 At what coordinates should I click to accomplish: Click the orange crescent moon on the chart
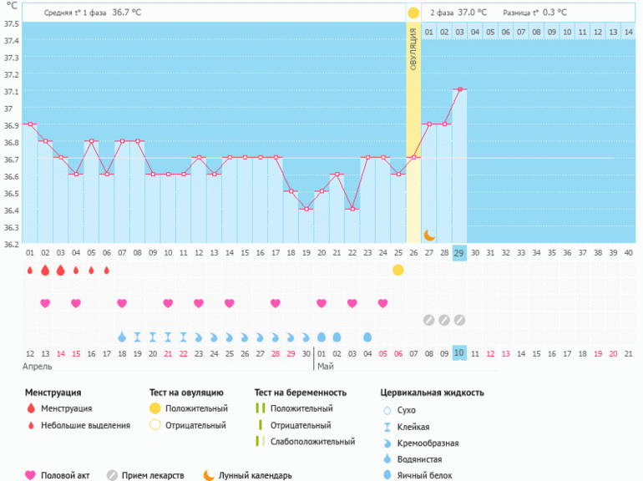[x=429, y=235]
